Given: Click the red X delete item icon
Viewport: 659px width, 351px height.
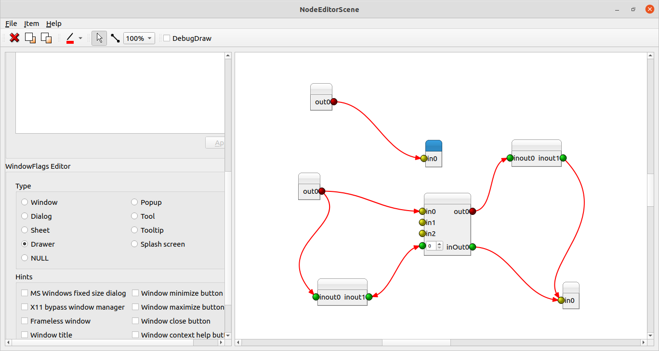Looking at the screenshot, I should (14, 38).
